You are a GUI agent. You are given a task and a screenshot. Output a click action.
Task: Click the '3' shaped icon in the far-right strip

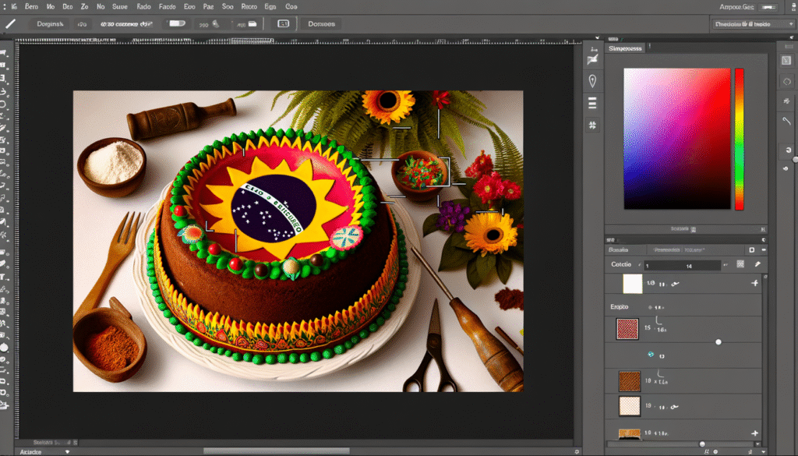click(x=789, y=150)
